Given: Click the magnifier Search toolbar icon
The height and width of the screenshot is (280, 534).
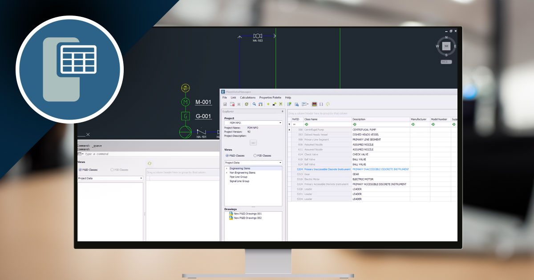Looking at the screenshot, I should click(x=254, y=104).
